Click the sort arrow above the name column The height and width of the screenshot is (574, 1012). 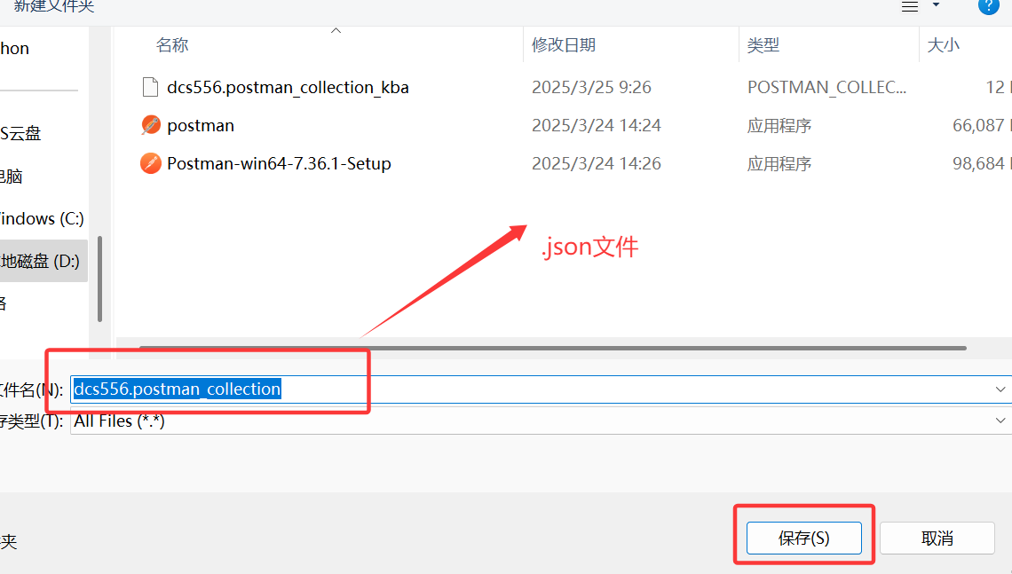pos(336,30)
